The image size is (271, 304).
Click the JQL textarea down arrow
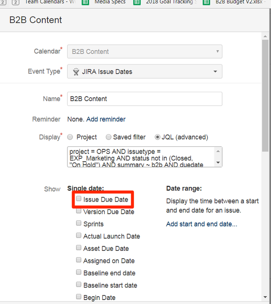pos(218,162)
